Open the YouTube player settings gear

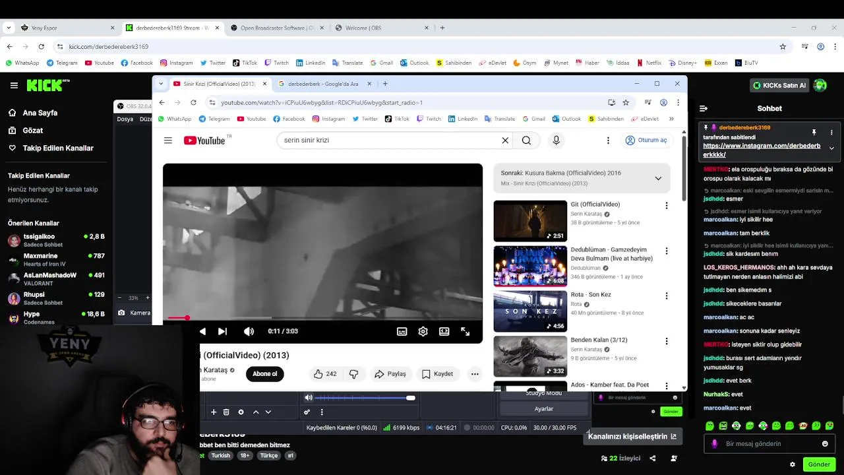423,331
